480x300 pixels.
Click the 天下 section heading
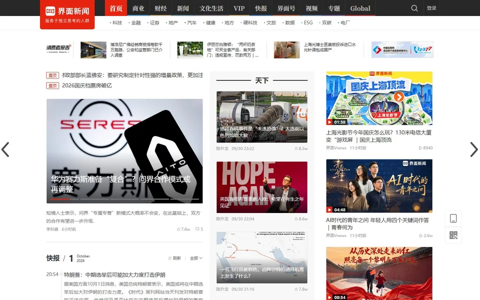(x=261, y=80)
